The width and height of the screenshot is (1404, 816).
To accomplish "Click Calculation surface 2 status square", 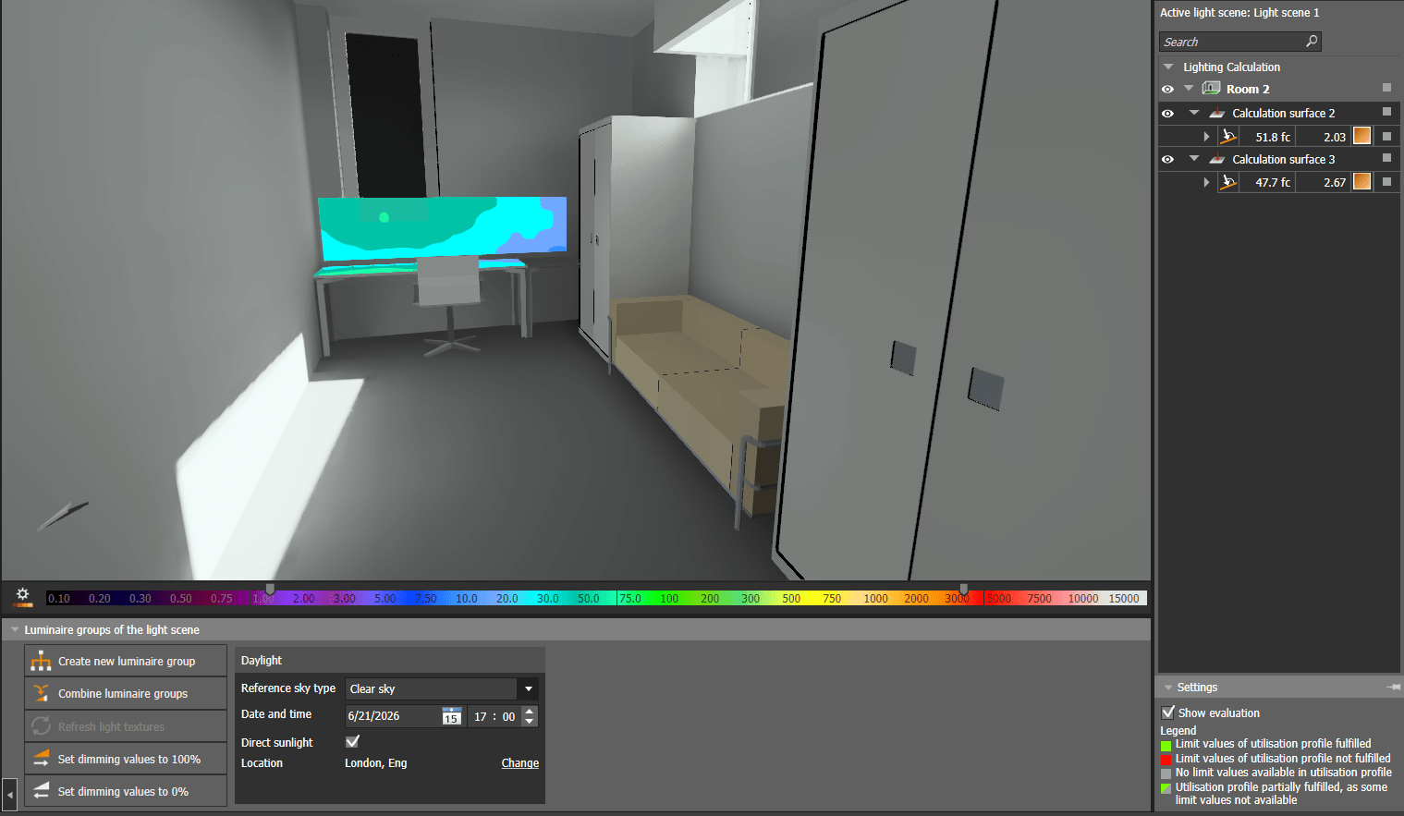I will point(1386,112).
